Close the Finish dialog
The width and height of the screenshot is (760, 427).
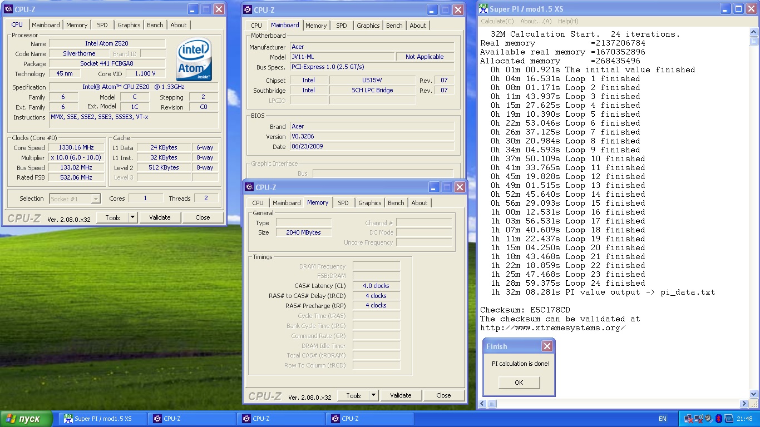point(547,346)
